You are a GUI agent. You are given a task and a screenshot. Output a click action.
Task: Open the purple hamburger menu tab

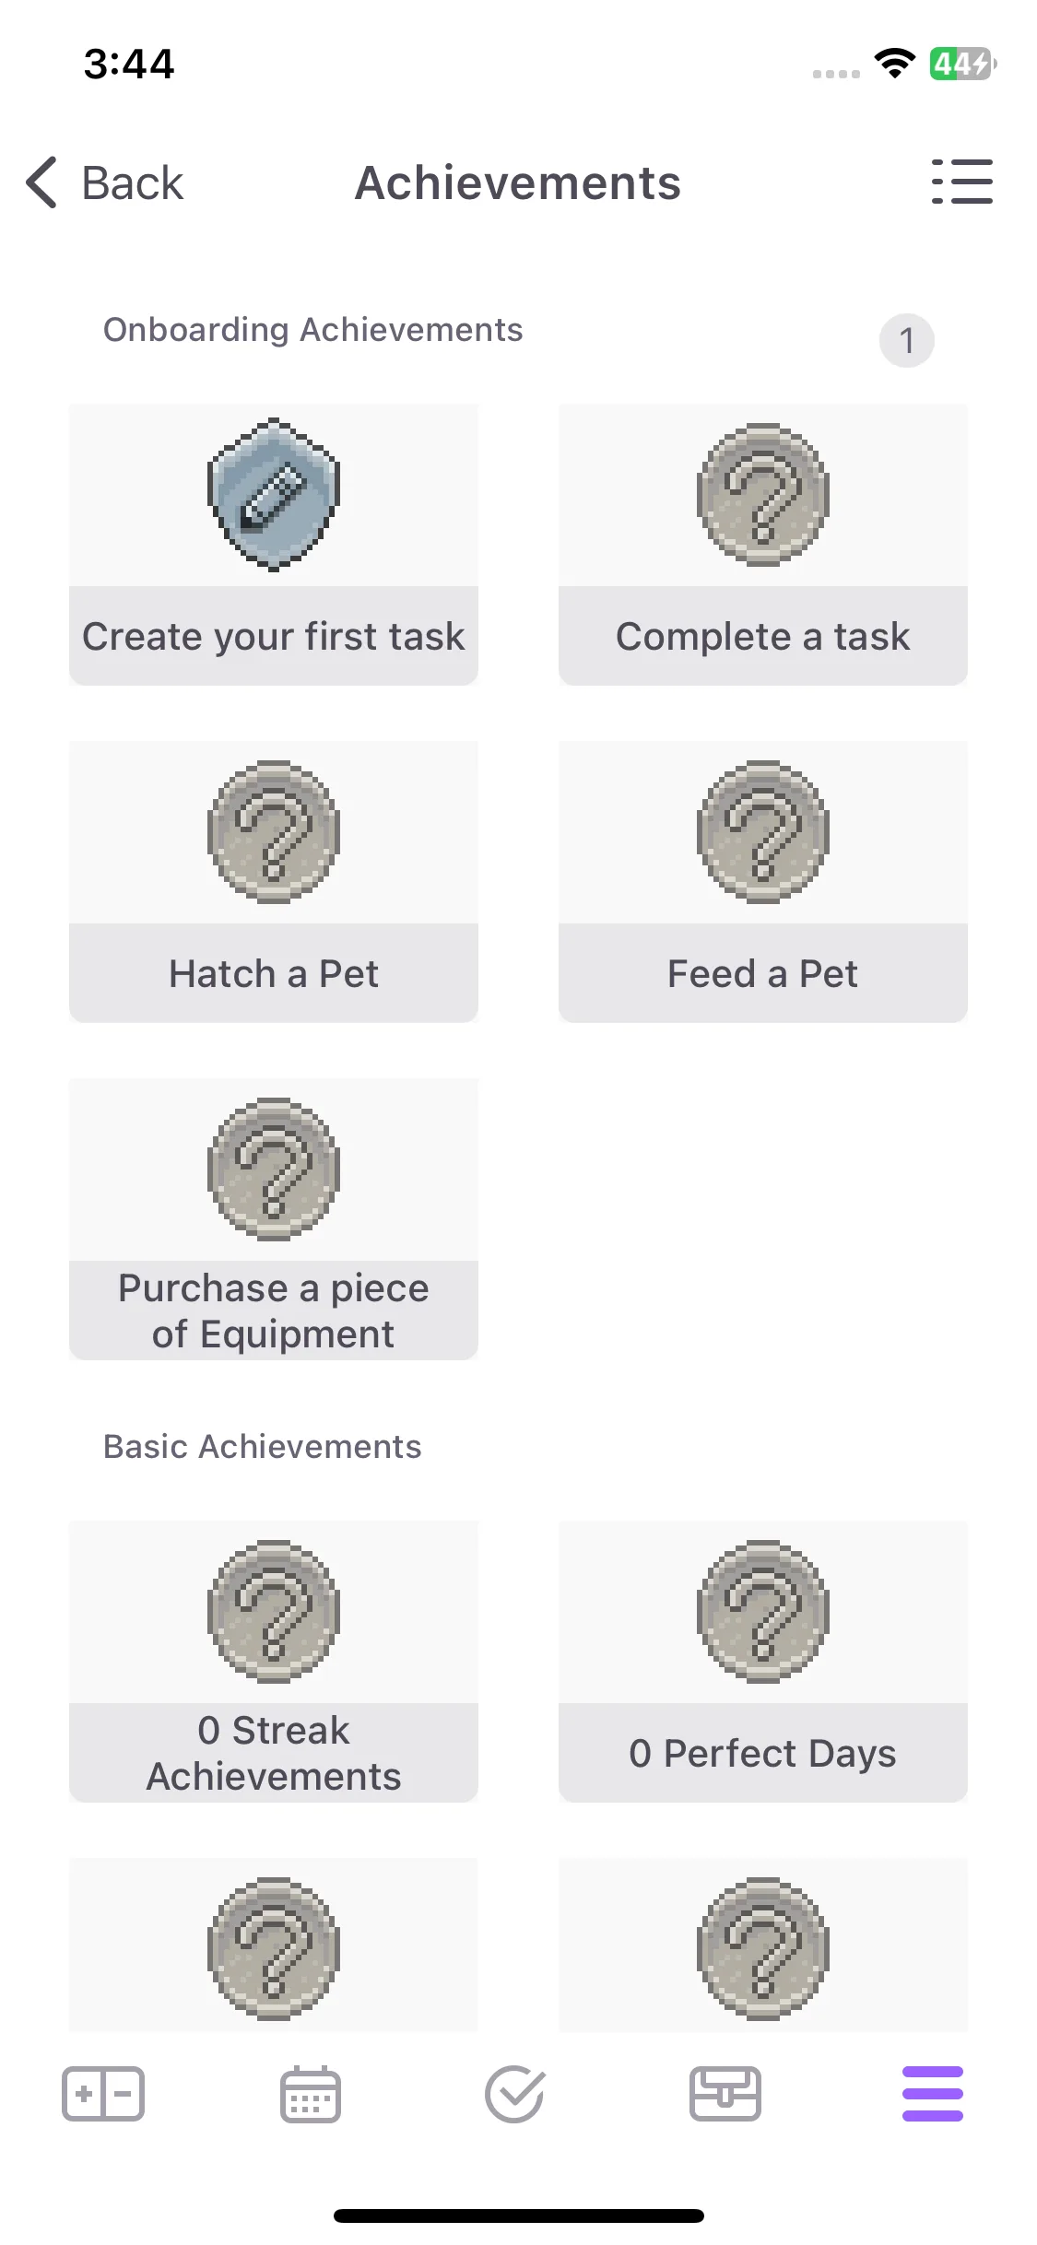point(933,2094)
